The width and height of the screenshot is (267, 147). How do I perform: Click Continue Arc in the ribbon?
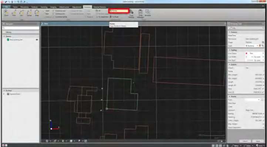pos(59,14)
